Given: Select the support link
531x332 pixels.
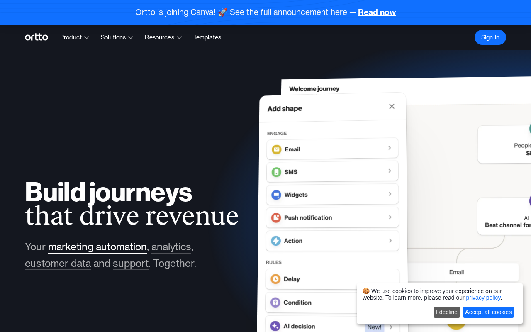Looking at the screenshot, I should [131, 264].
